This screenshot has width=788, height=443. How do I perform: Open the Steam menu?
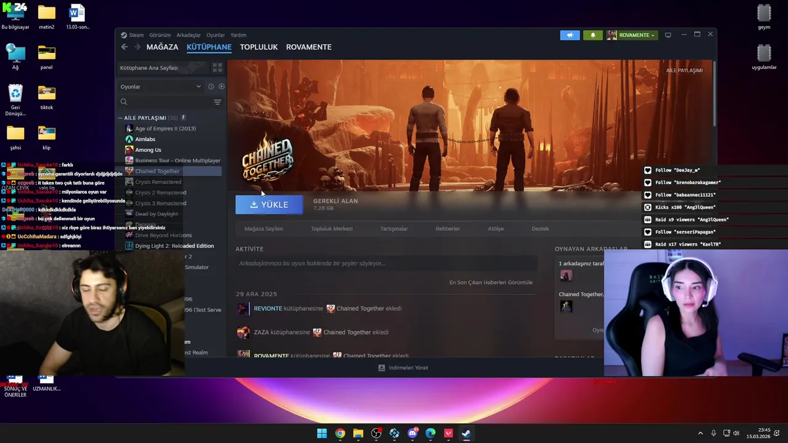(132, 35)
